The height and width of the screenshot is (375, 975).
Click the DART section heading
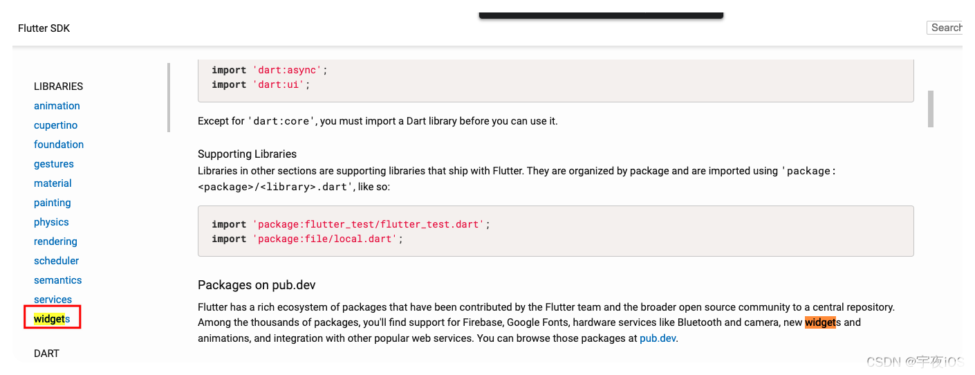point(46,354)
